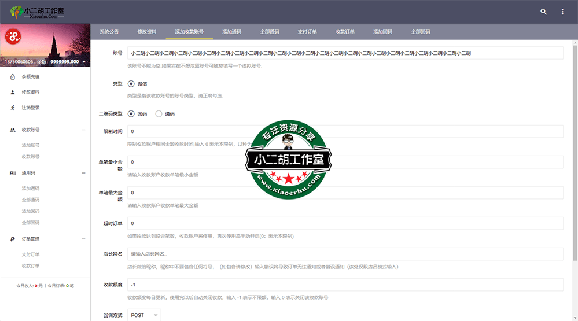Expand the account dropdown arrow beside balance
Viewport: 578px width, 321px height.
[x=84, y=62]
